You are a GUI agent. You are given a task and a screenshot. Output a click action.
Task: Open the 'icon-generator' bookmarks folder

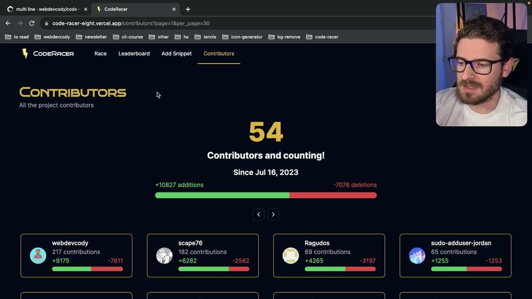click(242, 37)
